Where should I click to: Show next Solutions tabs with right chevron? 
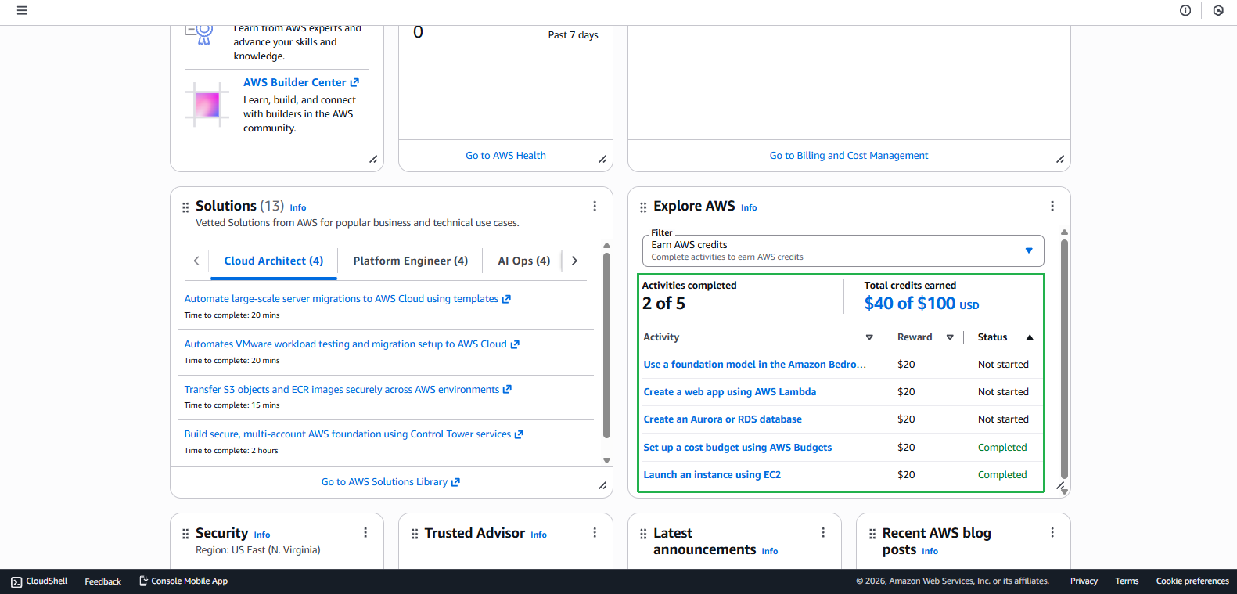click(x=574, y=261)
